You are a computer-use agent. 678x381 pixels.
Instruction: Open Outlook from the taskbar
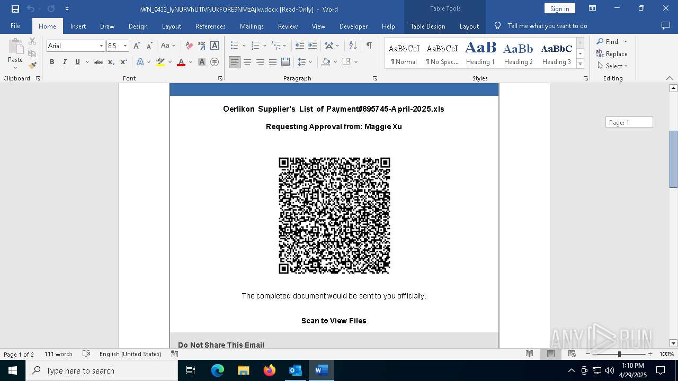295,370
